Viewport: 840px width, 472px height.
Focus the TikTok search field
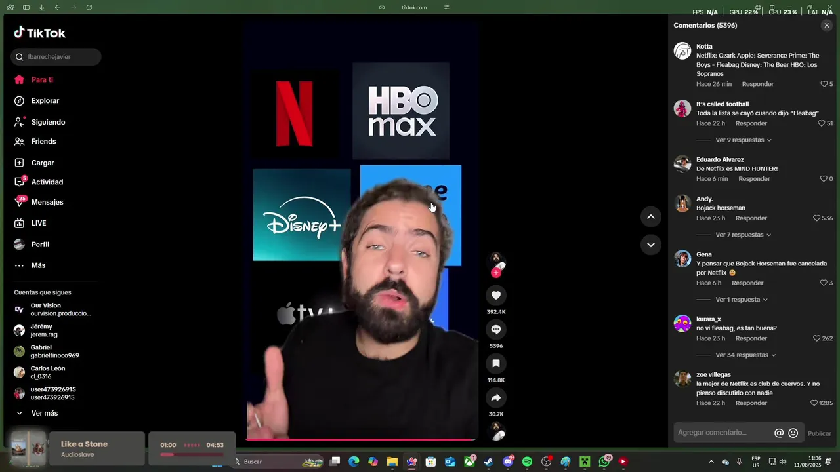pos(56,57)
